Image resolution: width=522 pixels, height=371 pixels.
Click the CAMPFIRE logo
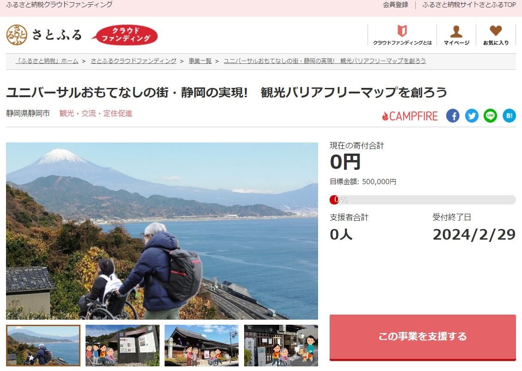pyautogui.click(x=410, y=116)
